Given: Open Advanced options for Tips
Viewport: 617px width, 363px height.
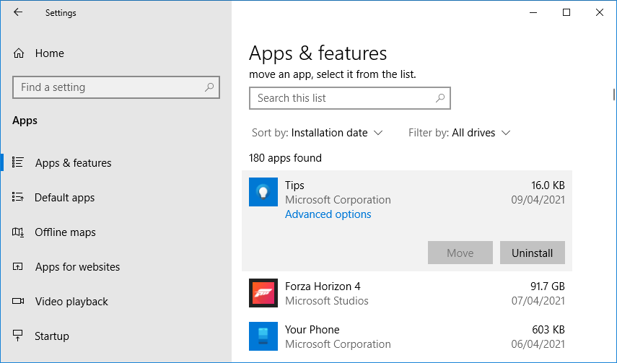Looking at the screenshot, I should [x=328, y=214].
